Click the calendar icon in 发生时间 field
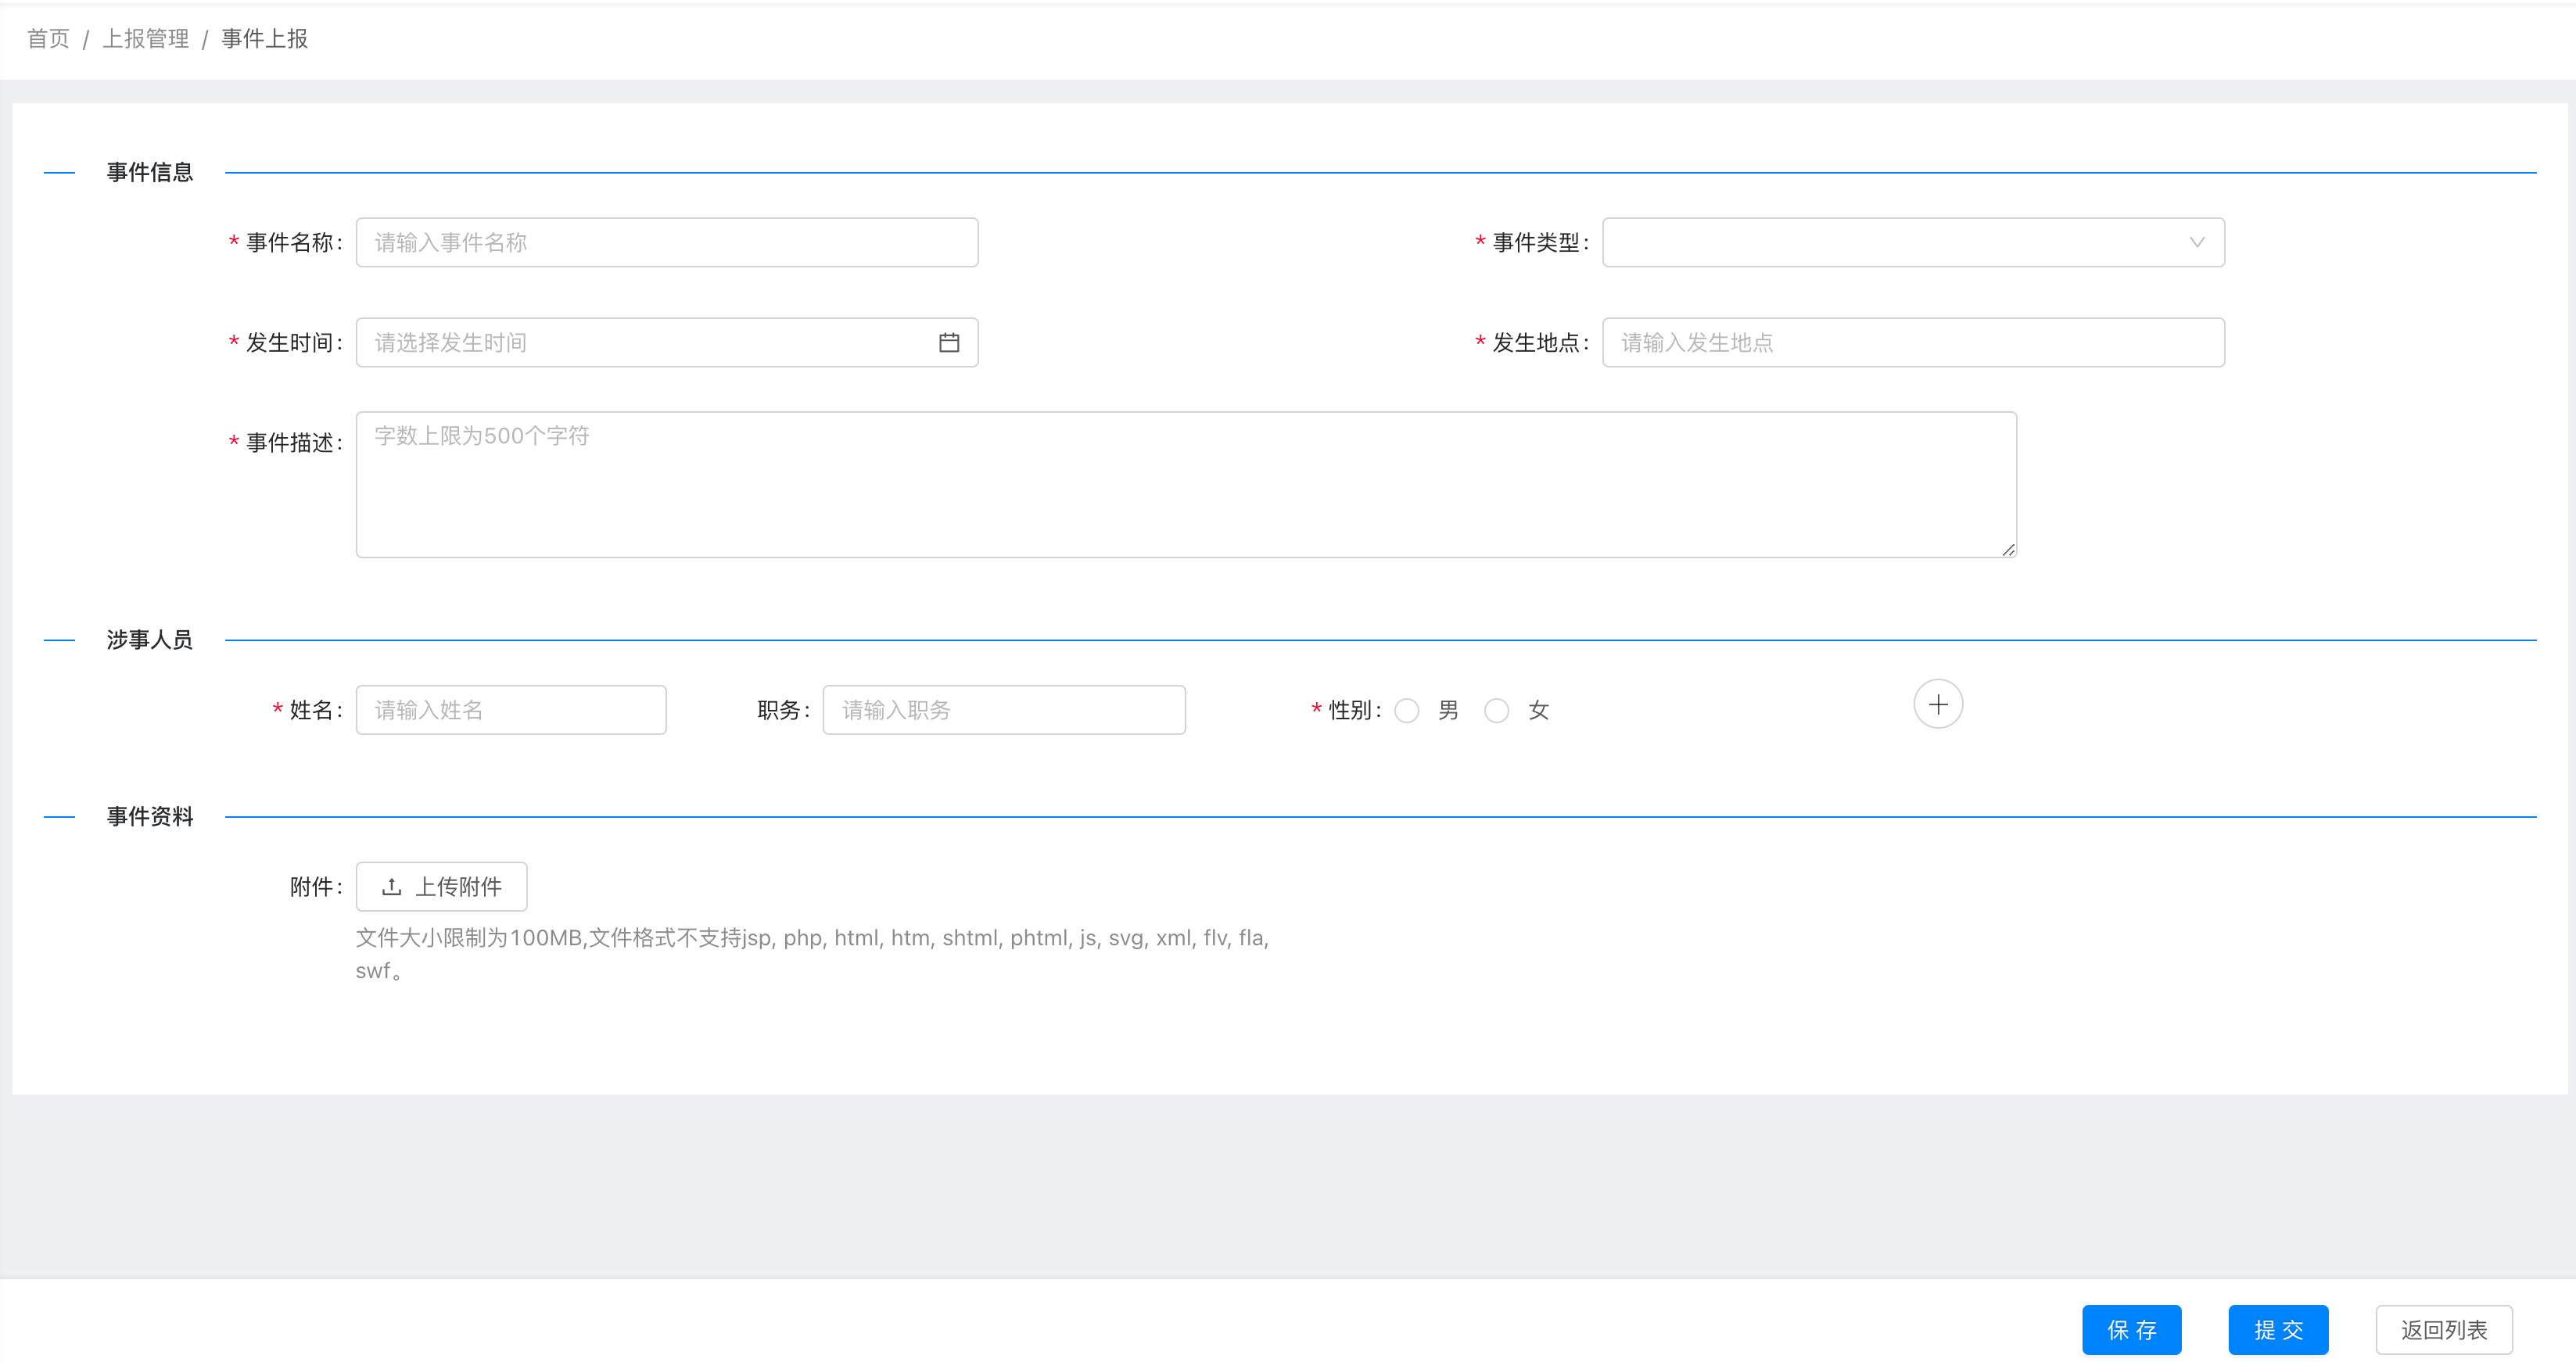 point(949,343)
